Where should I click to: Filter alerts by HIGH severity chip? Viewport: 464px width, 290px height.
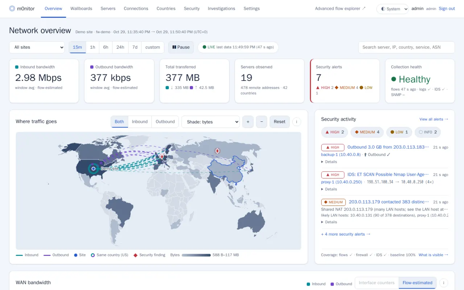335,132
